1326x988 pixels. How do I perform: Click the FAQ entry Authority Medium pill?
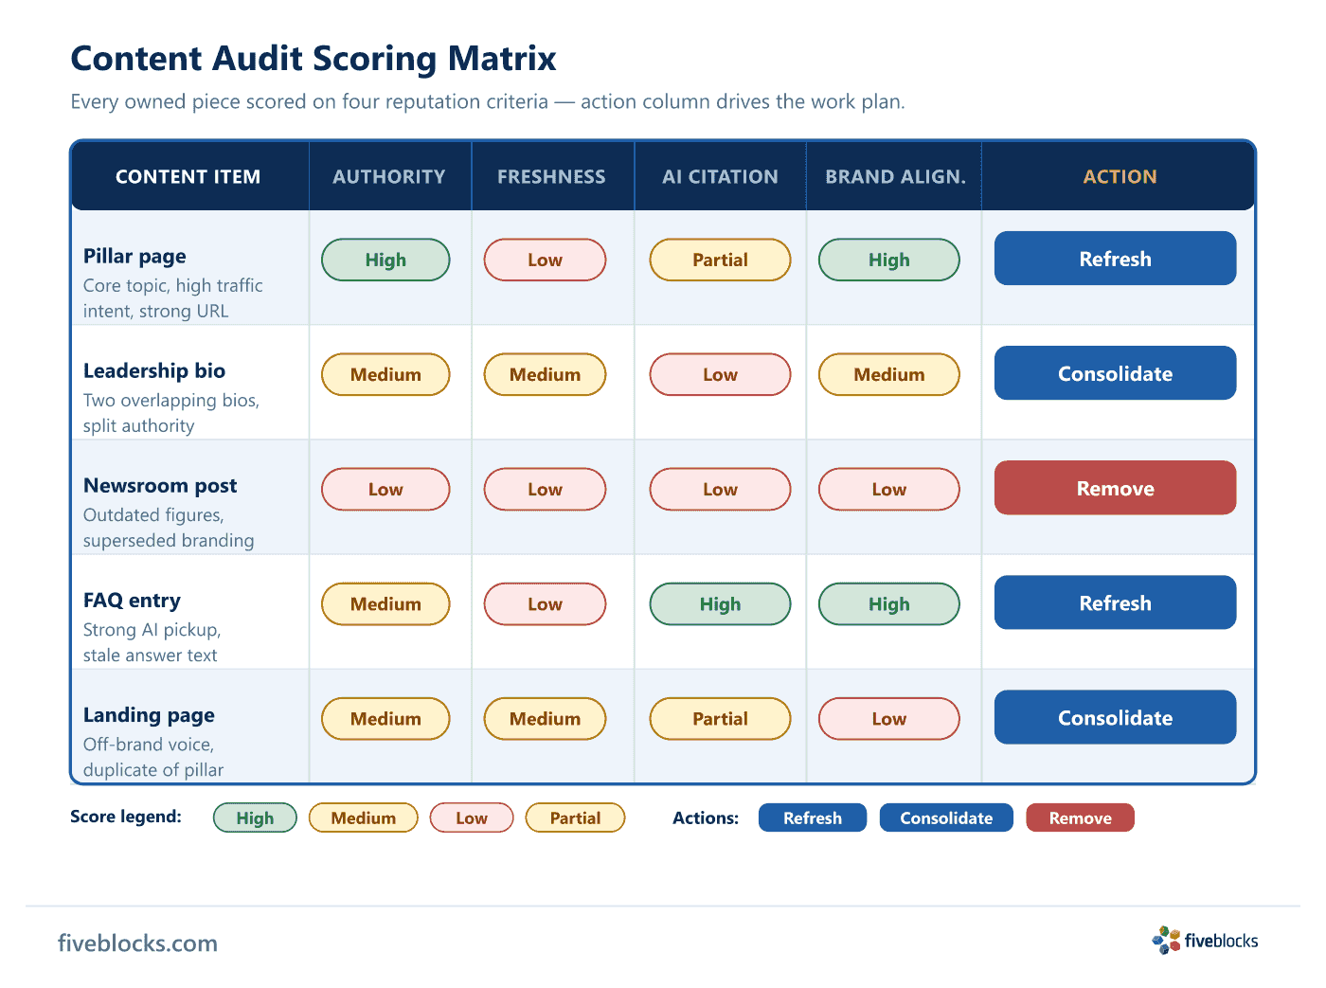[x=385, y=603]
